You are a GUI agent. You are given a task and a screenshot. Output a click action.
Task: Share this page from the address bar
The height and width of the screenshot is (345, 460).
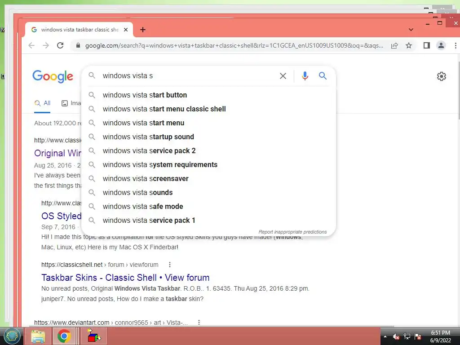point(394,45)
